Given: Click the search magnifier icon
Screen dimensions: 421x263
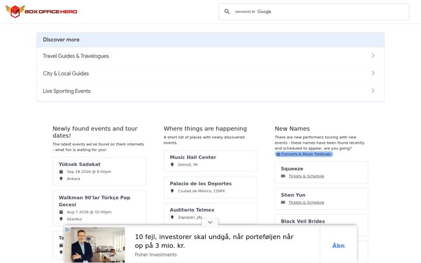Looking at the screenshot, I should click(227, 12).
